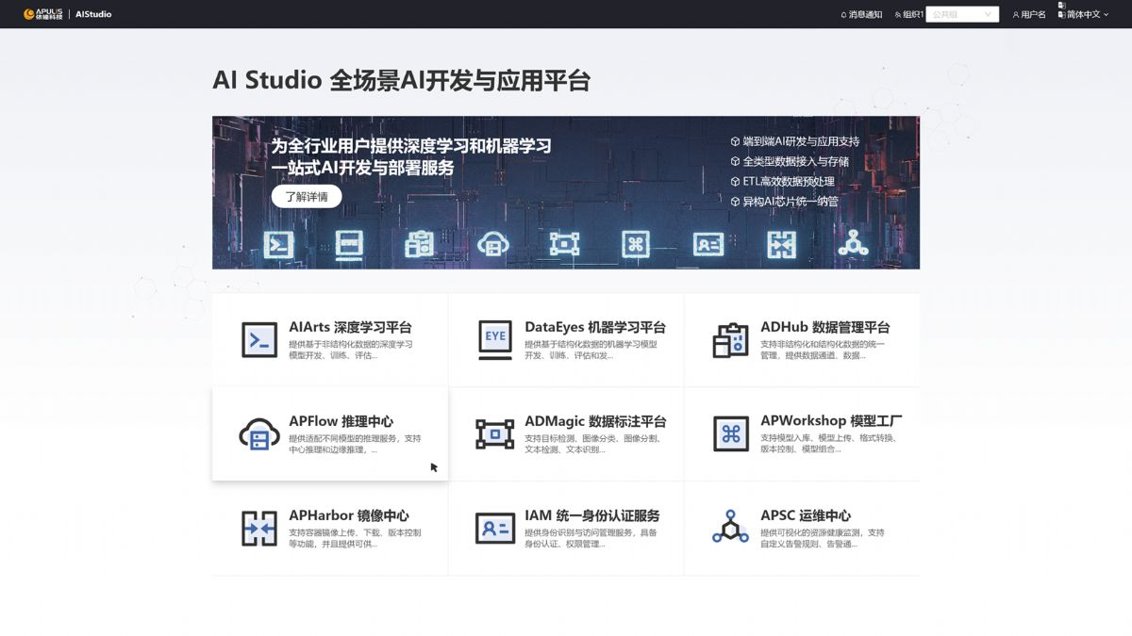Click the ADMagic annotation frame icon
The height and width of the screenshot is (636, 1132).
[x=495, y=433]
